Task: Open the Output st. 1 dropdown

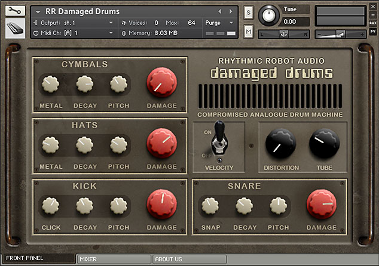Action: pos(74,23)
